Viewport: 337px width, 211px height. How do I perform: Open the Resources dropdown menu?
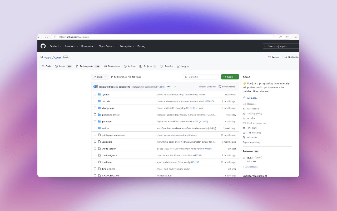pos(89,46)
